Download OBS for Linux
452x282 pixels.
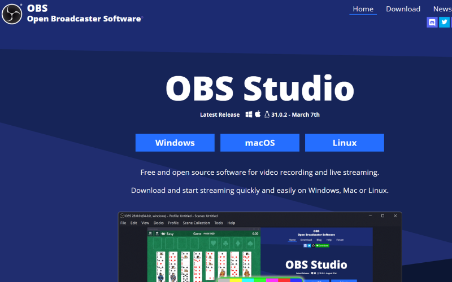click(345, 143)
